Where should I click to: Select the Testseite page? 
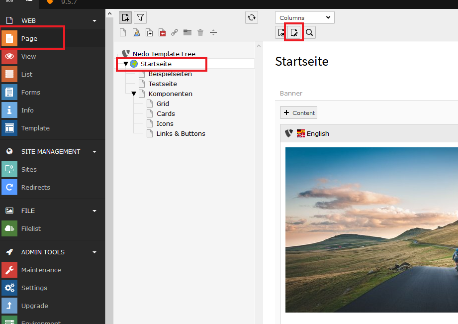163,84
